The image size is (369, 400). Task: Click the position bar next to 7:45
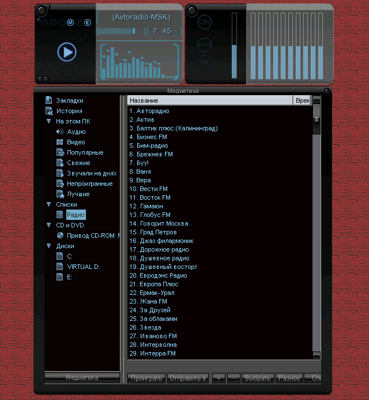tap(121, 31)
